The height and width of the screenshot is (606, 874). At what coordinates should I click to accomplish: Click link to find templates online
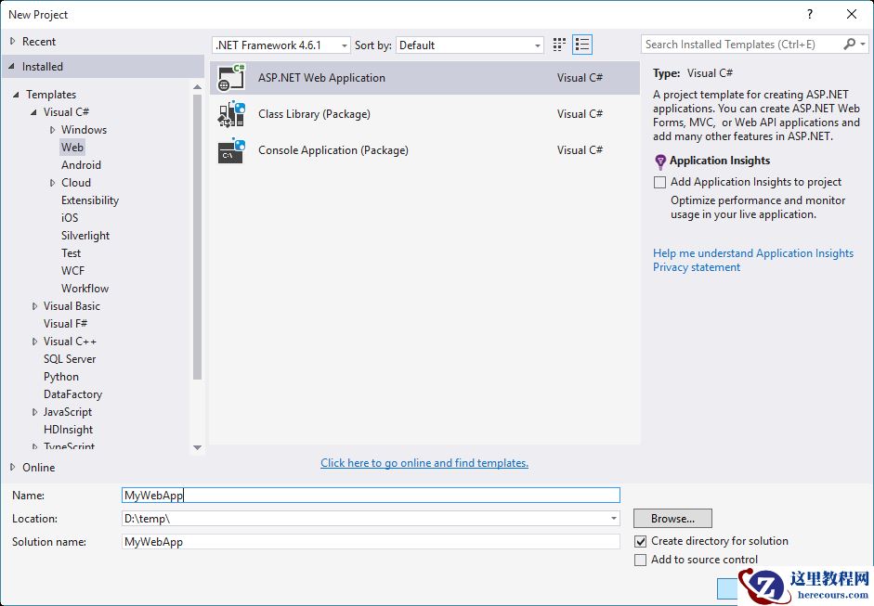tap(424, 463)
